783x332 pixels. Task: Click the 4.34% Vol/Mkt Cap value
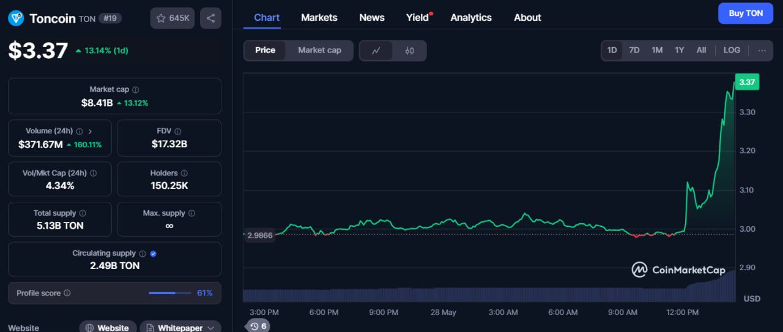(x=59, y=185)
